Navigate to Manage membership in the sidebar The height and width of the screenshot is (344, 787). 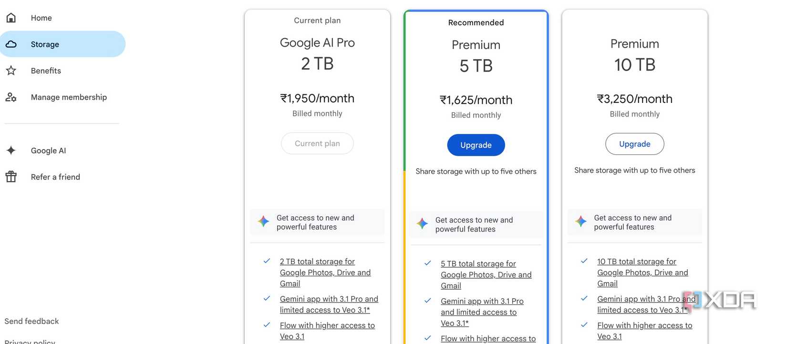pyautogui.click(x=69, y=97)
